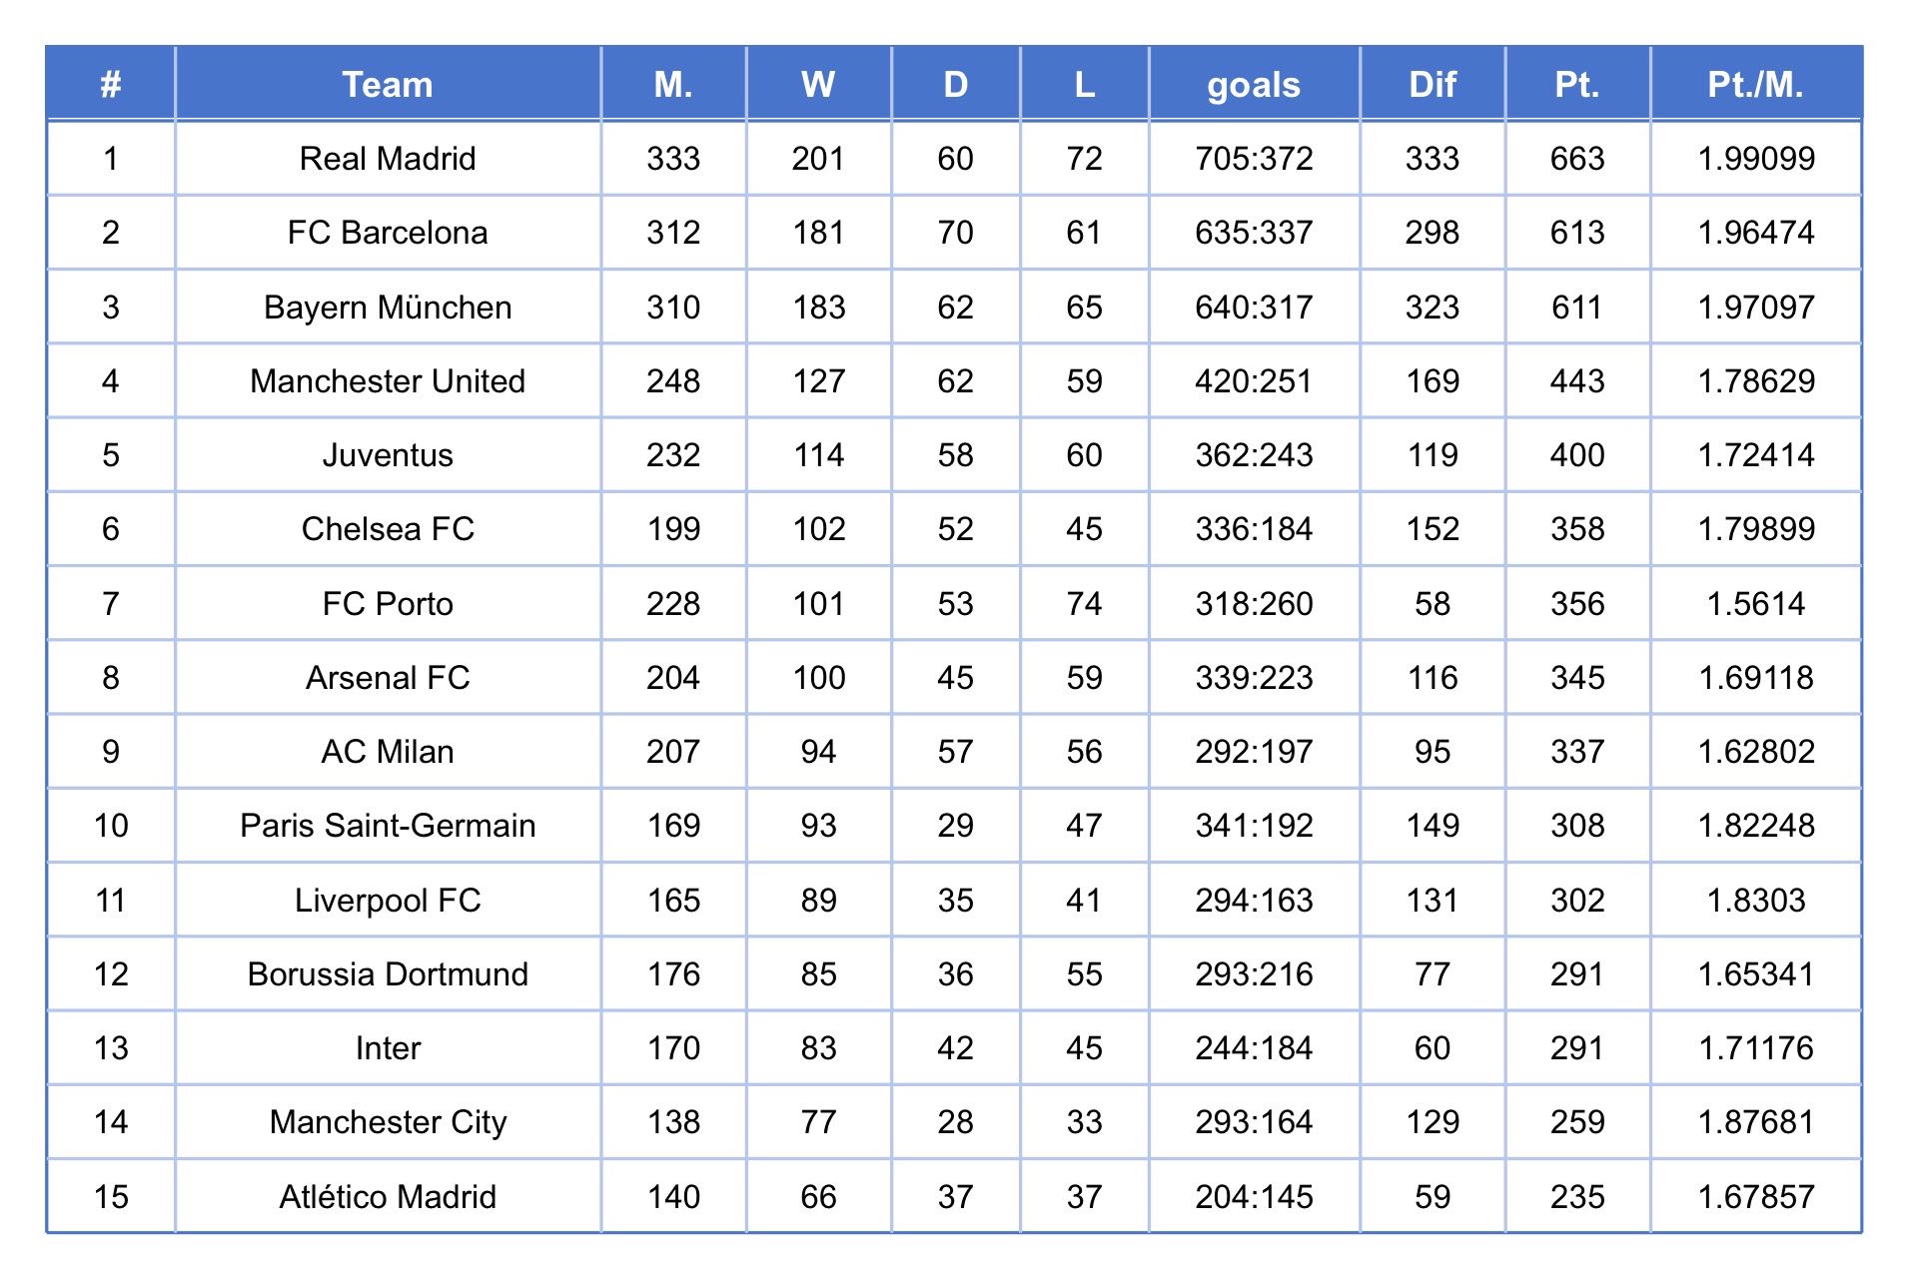This screenshot has width=1912, height=1261.
Task: Select the Bayern München cell
Action: pyautogui.click(x=388, y=308)
